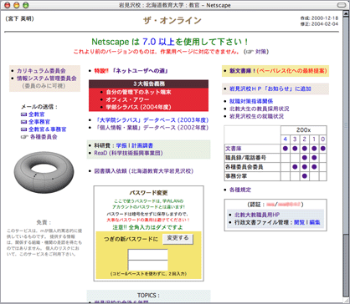Click the toolbar toggle pill in title bar

[341, 5]
